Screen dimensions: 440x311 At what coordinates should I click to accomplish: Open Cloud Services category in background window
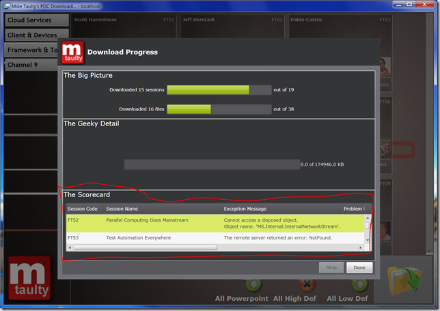click(x=37, y=20)
